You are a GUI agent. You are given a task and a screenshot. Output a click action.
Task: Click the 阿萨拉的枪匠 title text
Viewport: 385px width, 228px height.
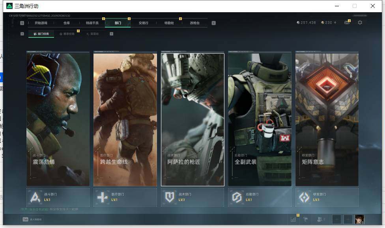[184, 162]
